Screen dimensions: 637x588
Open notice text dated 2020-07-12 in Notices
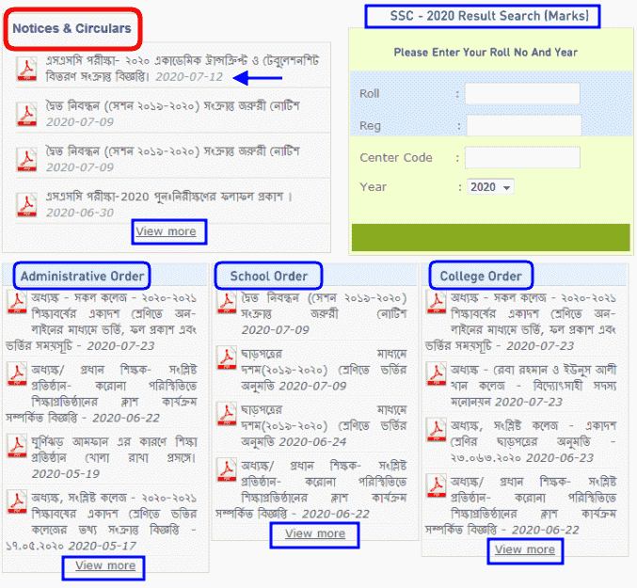click(x=183, y=69)
